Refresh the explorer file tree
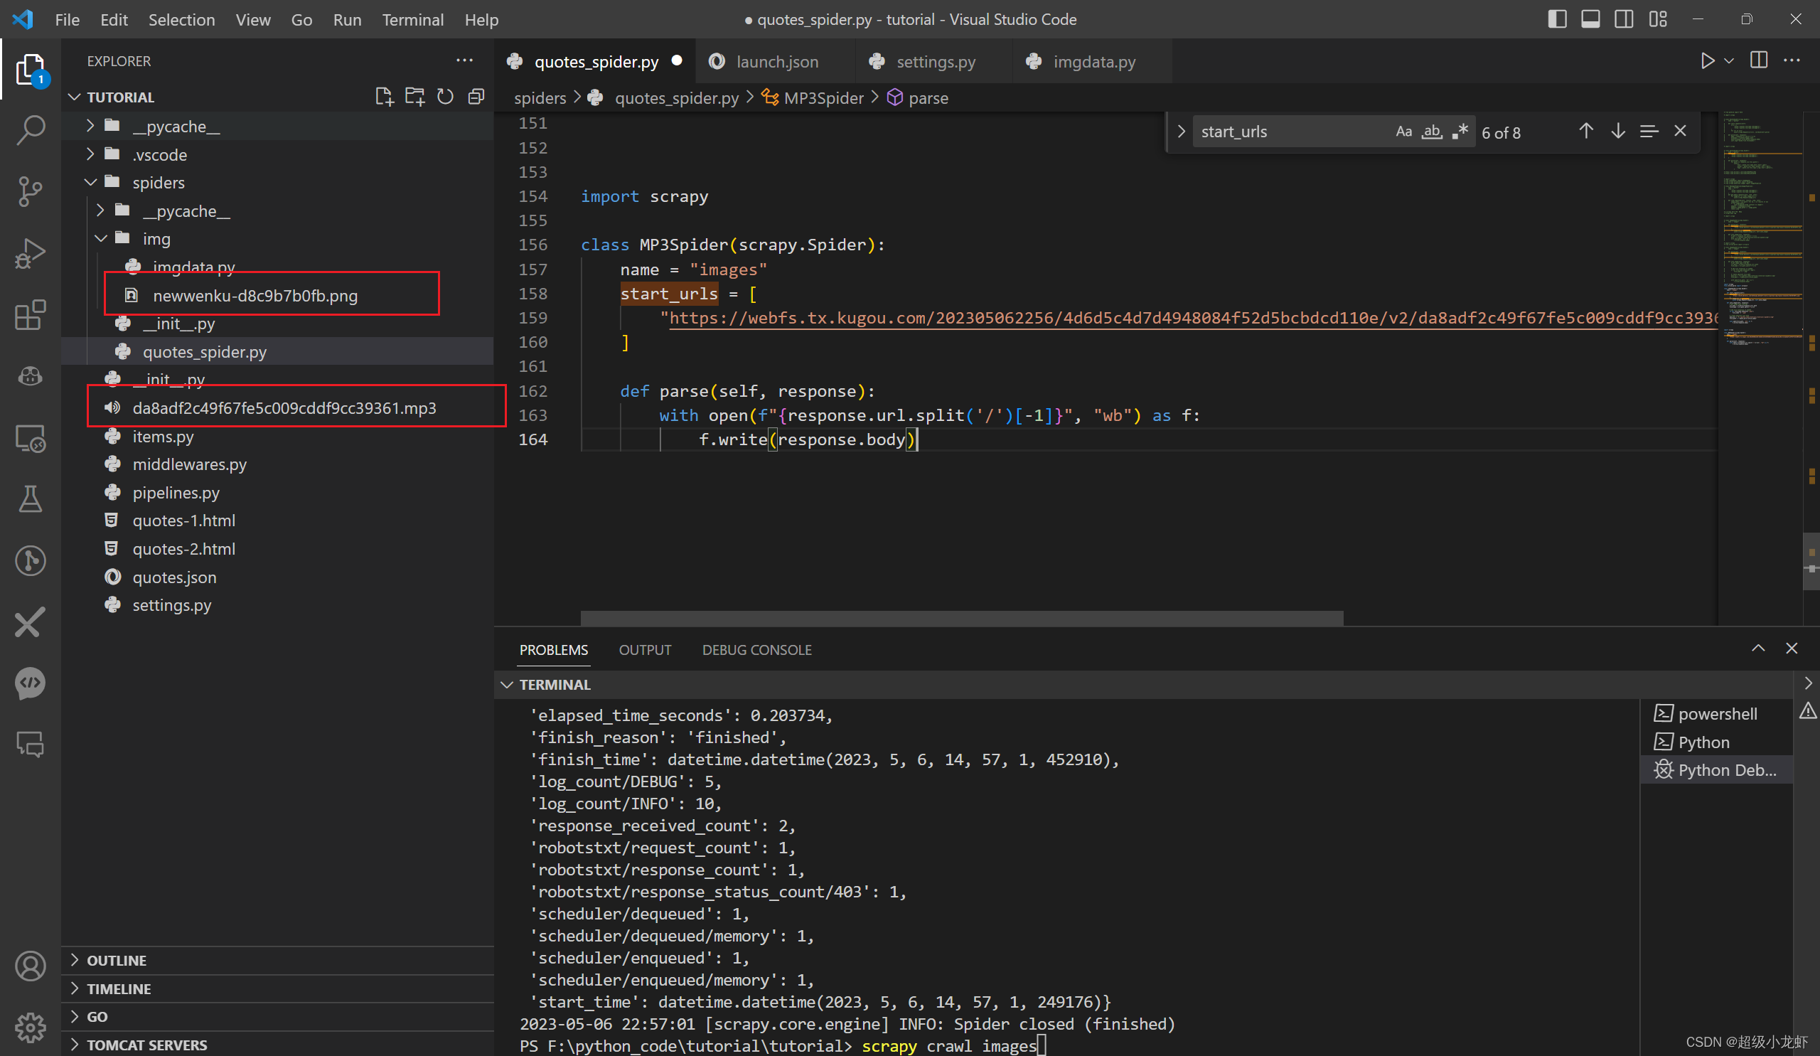Image resolution: width=1820 pixels, height=1056 pixels. (446, 97)
